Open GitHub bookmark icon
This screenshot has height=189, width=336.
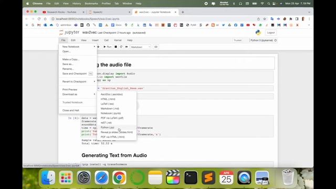[x=88, y=25]
